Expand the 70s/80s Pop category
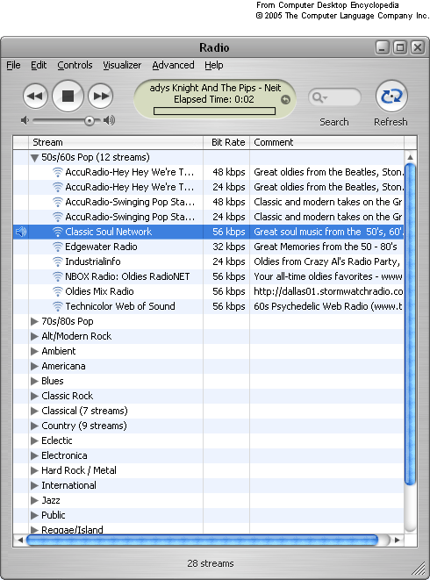 (34, 321)
